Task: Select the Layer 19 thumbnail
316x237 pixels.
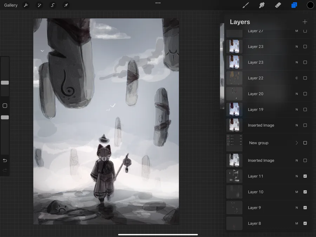Action: tap(234, 110)
